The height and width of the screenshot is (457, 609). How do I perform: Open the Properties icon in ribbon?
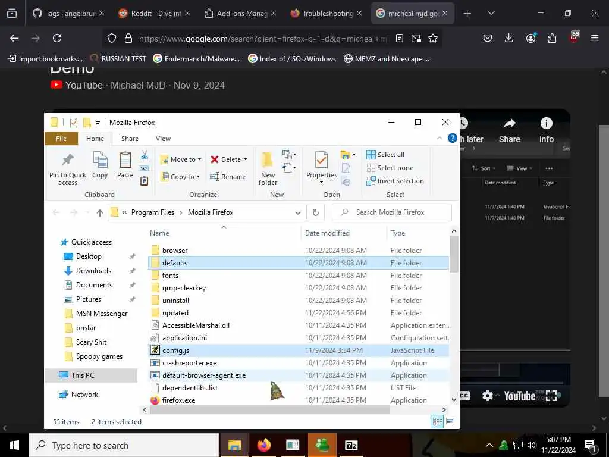tap(321, 159)
